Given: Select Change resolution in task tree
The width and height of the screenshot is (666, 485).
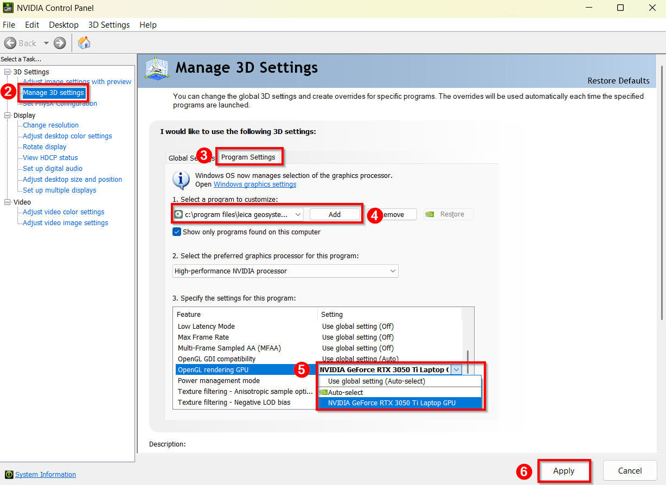Looking at the screenshot, I should (50, 125).
